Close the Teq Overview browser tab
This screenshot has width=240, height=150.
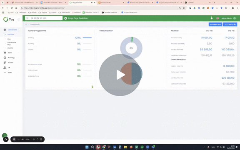click(x=95, y=2)
